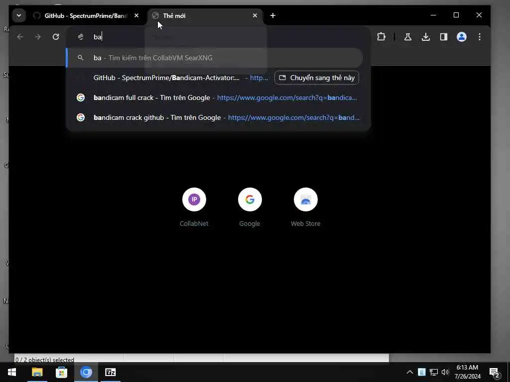This screenshot has height=382, width=510.
Task: Open the tab search dropdown arrow
Action: pos(19,15)
